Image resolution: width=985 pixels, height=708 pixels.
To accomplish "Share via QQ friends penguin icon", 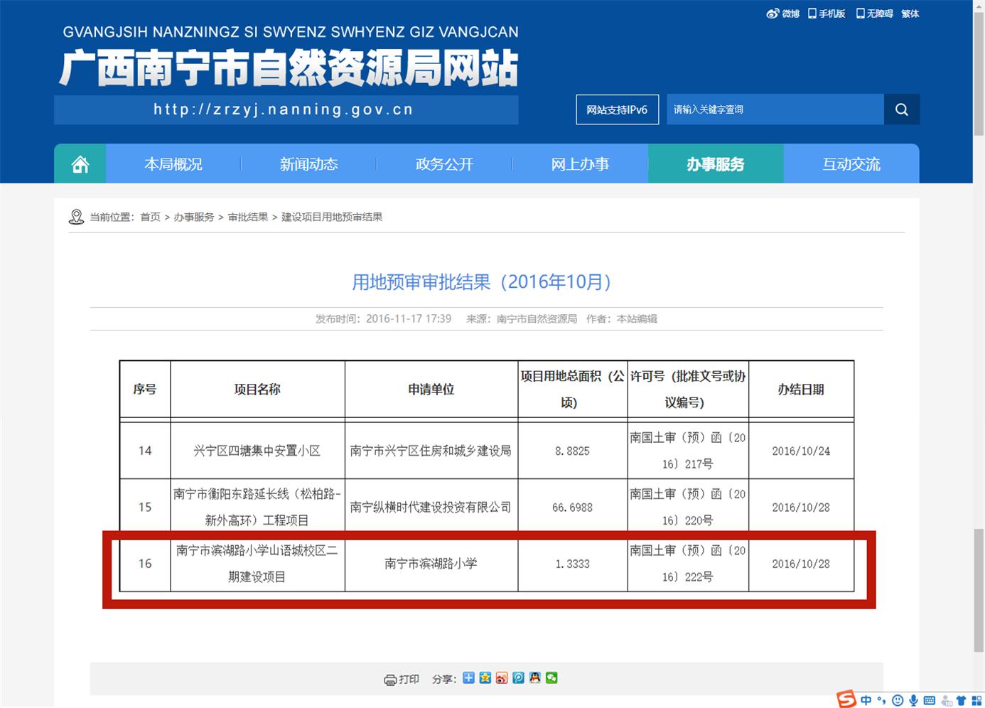I will (535, 677).
